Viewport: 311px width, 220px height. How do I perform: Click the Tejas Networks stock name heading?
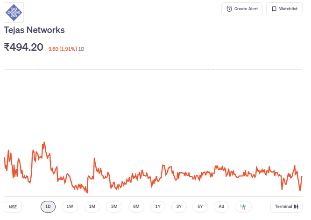click(x=34, y=30)
